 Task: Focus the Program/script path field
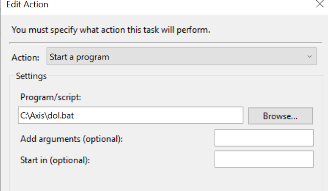point(131,115)
